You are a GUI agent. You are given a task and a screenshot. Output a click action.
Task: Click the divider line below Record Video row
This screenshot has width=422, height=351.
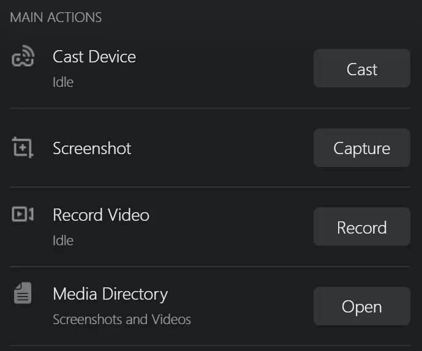211,267
